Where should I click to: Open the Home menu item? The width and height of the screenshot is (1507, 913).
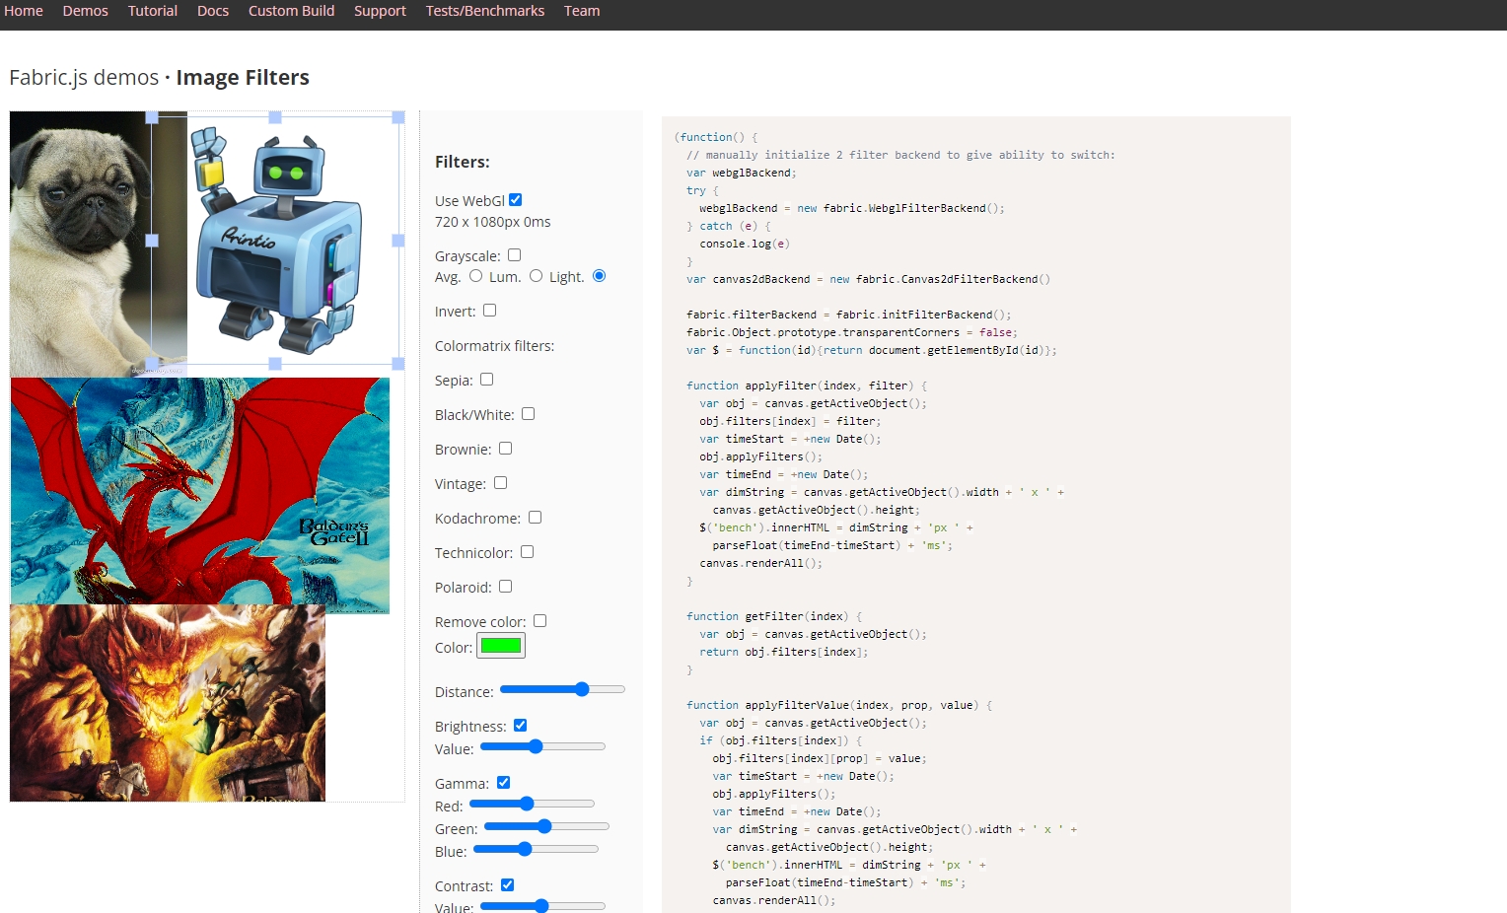click(x=24, y=11)
